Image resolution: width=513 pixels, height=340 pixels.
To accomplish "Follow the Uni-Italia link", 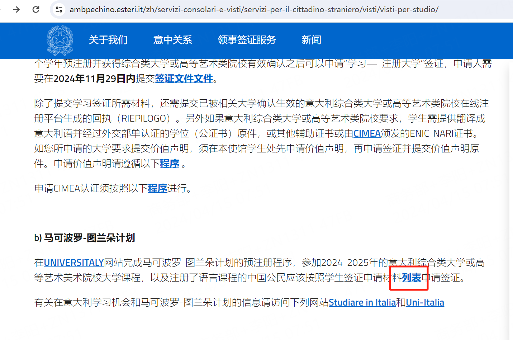I will tap(425, 303).
